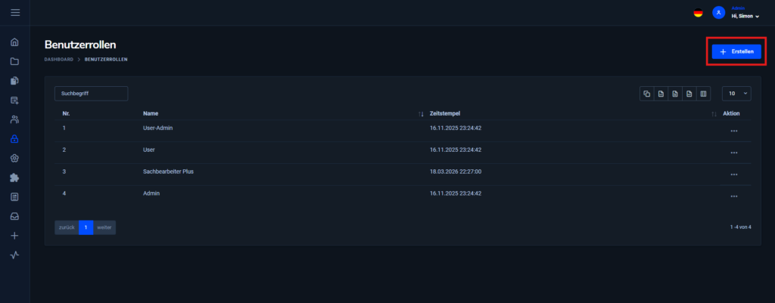Expand the page size dropdown showing 10
The width and height of the screenshot is (775, 303).
(x=736, y=94)
